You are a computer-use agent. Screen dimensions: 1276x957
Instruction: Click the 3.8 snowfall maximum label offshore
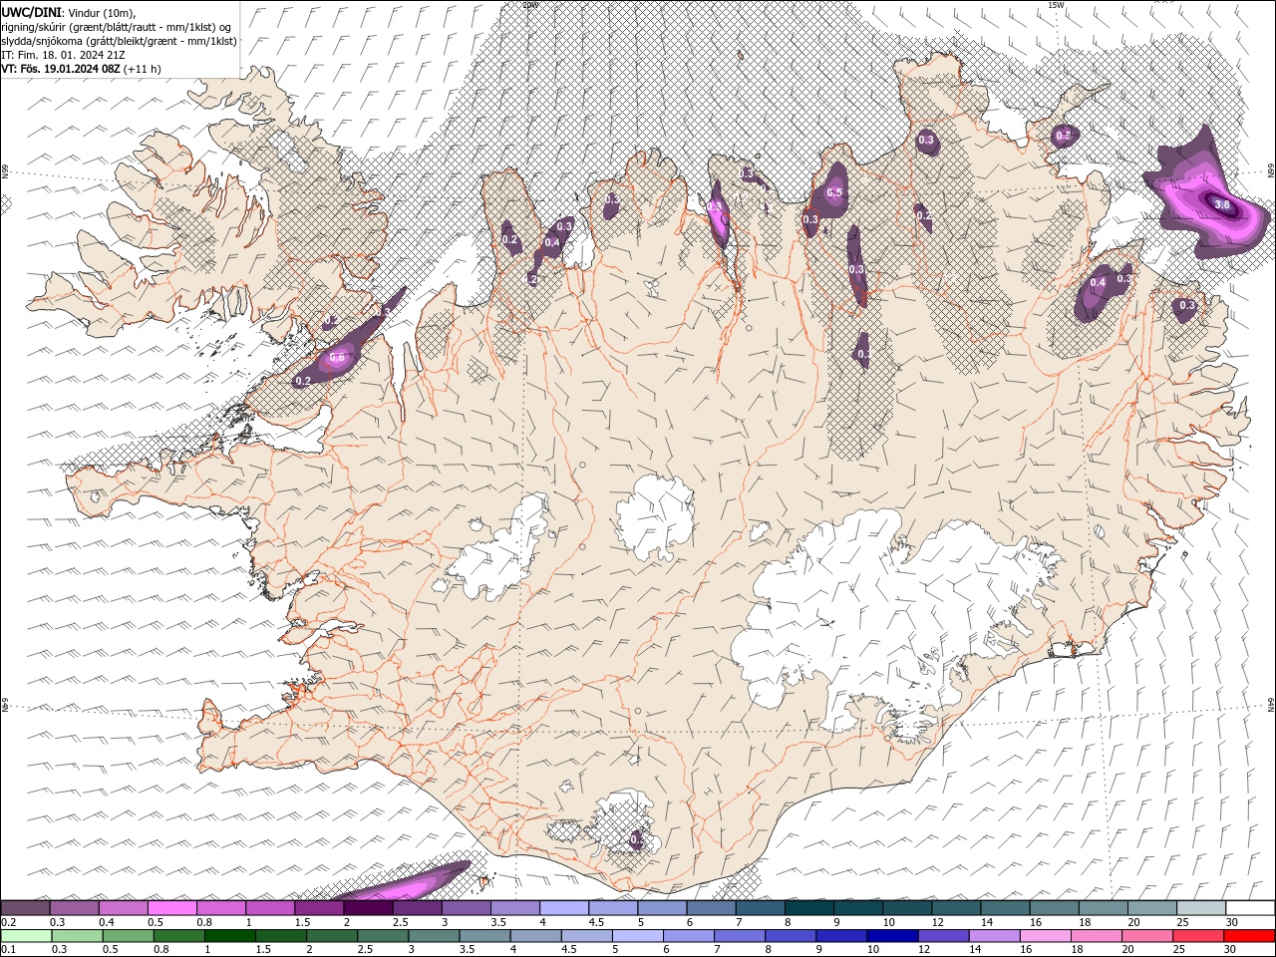coord(1224,205)
